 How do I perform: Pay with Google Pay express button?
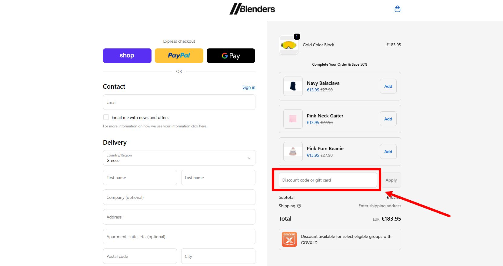[x=231, y=56]
